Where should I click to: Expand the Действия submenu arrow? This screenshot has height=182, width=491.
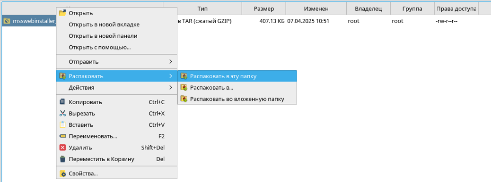point(171,87)
